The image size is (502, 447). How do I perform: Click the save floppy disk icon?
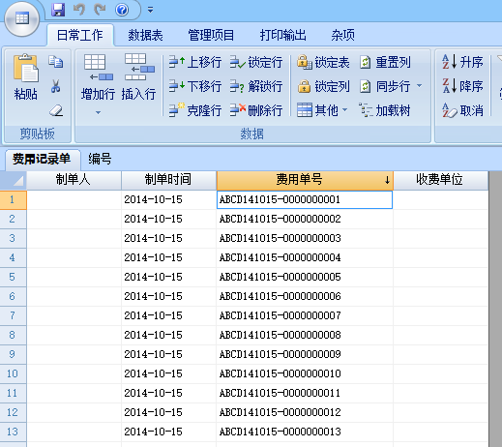[58, 10]
